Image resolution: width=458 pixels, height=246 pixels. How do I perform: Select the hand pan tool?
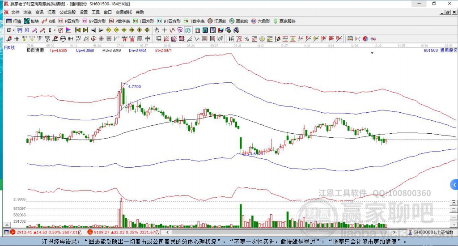tap(157, 30)
